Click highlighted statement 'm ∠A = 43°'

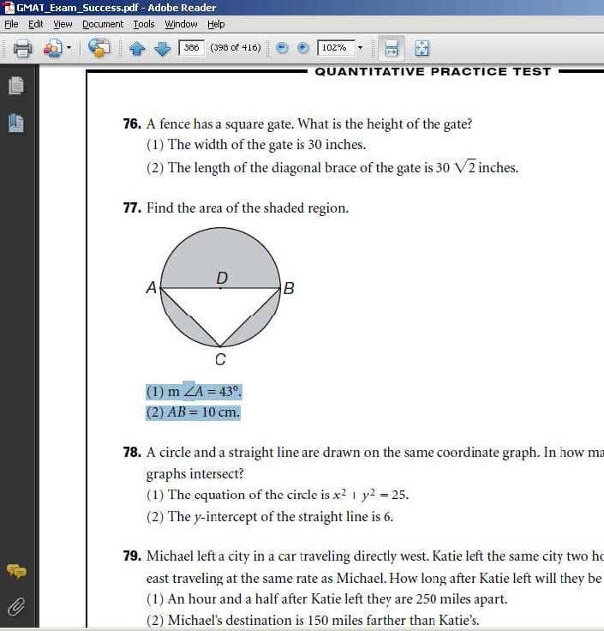(x=194, y=391)
